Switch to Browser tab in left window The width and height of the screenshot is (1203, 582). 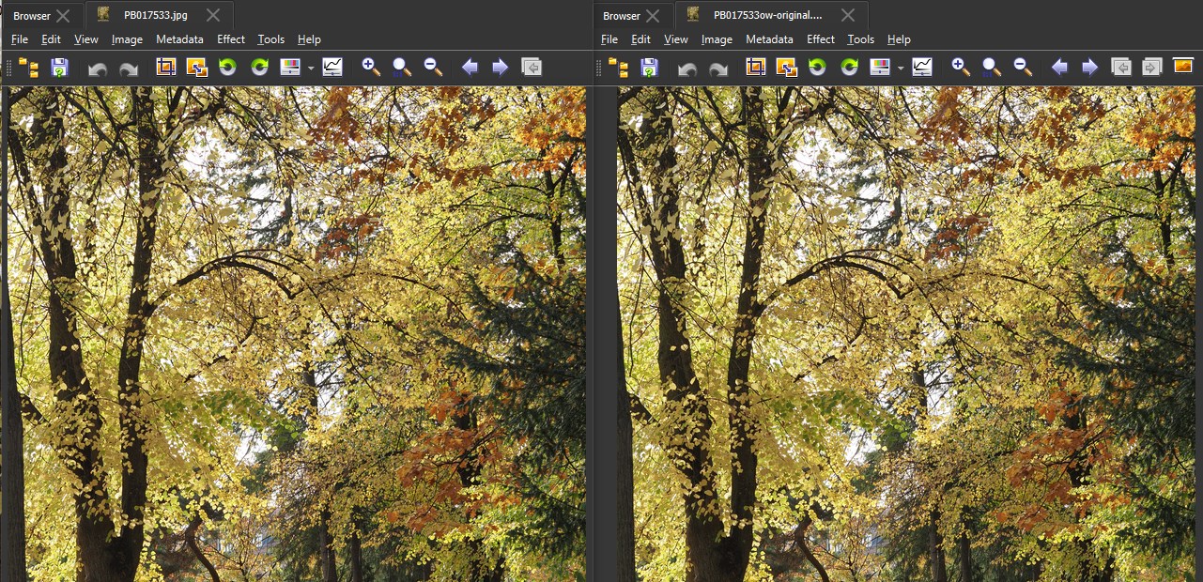pos(32,16)
